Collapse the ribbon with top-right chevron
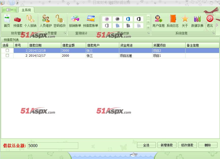Image resolution: width=220 pixels, height=159 pixels. (218, 10)
